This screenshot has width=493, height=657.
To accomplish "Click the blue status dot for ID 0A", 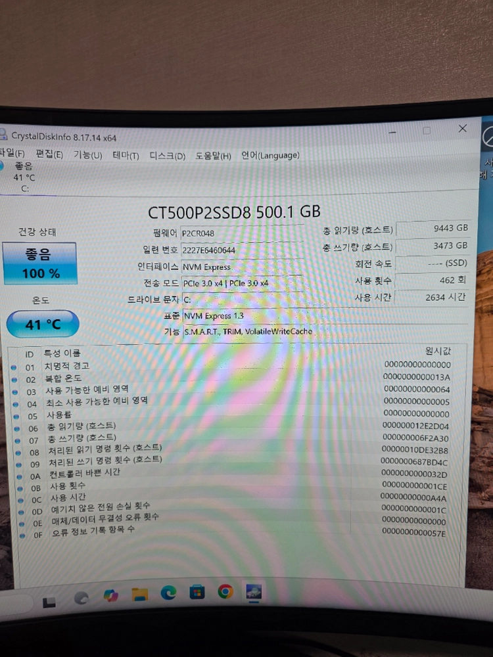I will [x=20, y=477].
